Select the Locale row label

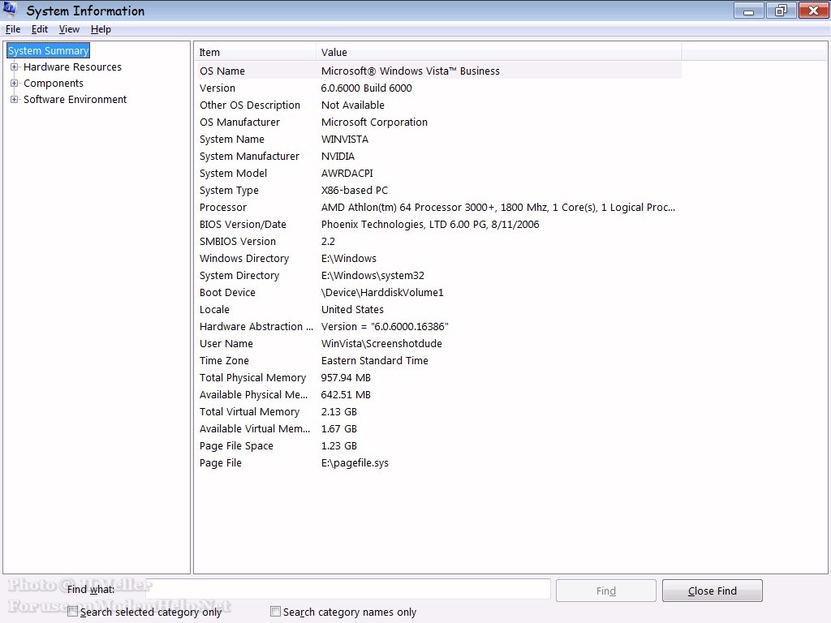pyautogui.click(x=214, y=309)
